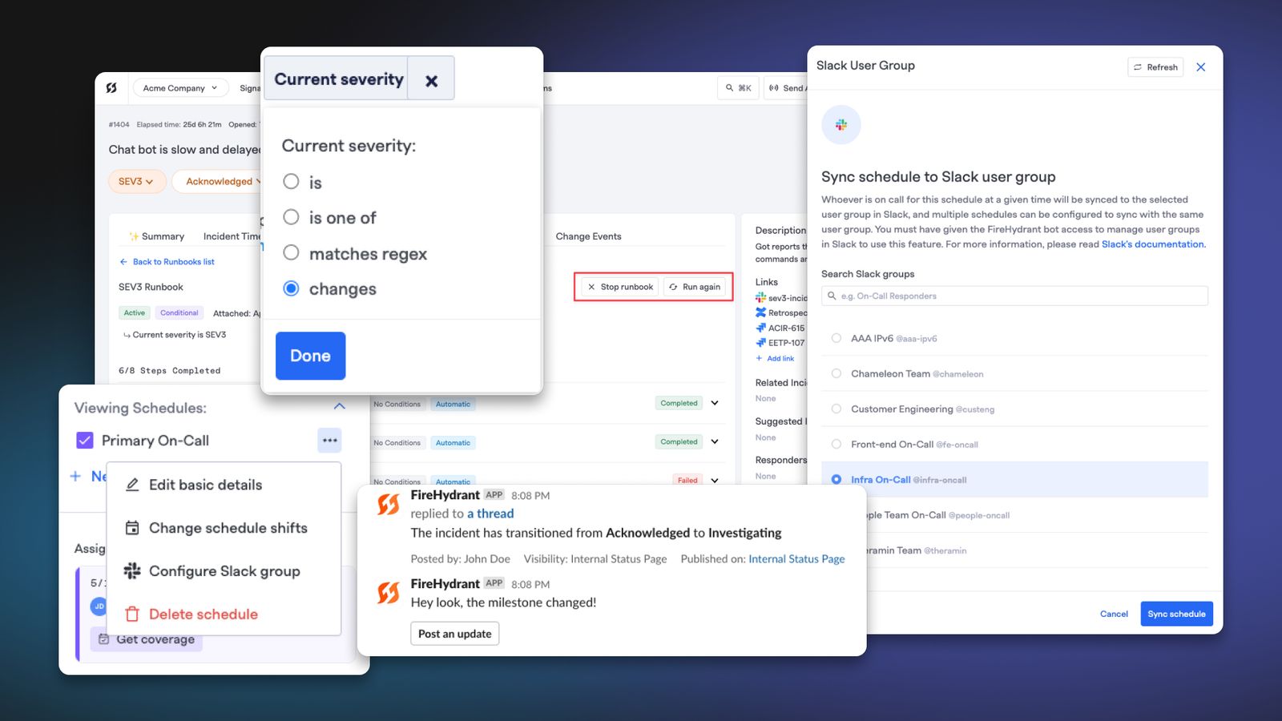Open the Acme Company dropdown

[180, 88]
